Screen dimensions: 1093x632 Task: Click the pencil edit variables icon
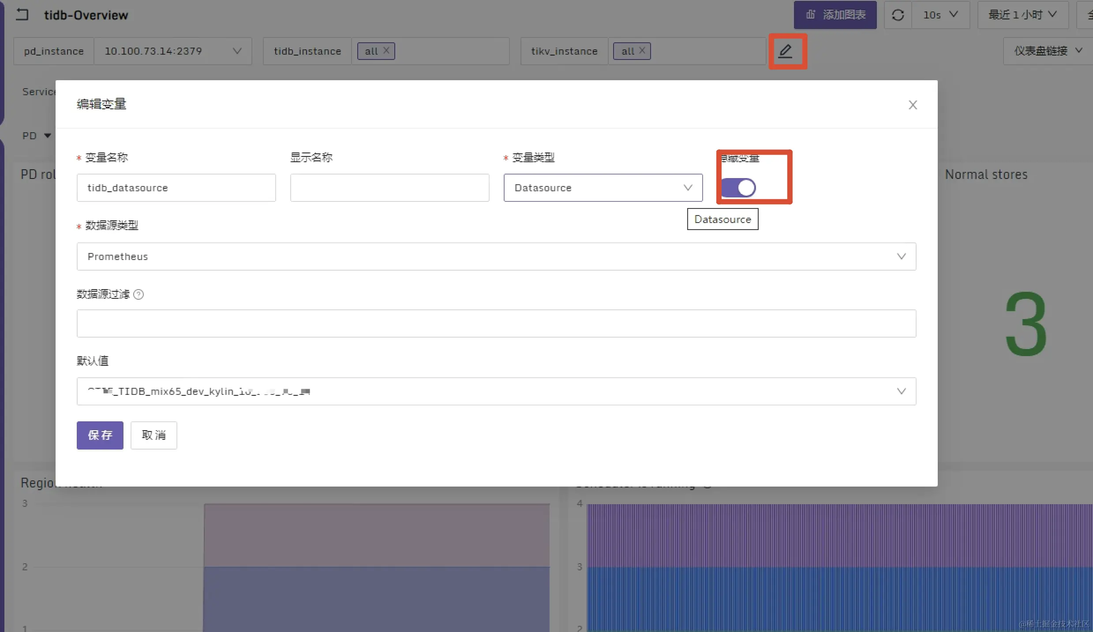[786, 51]
